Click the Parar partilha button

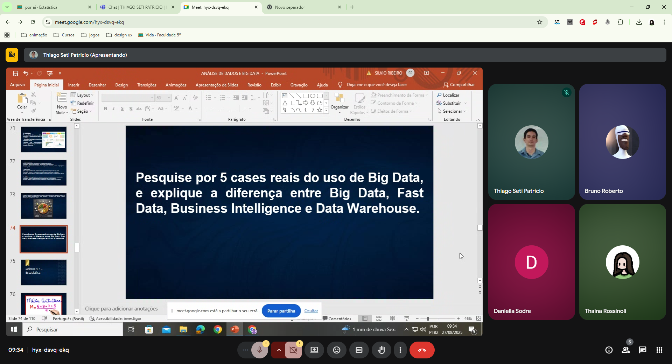[x=281, y=311]
